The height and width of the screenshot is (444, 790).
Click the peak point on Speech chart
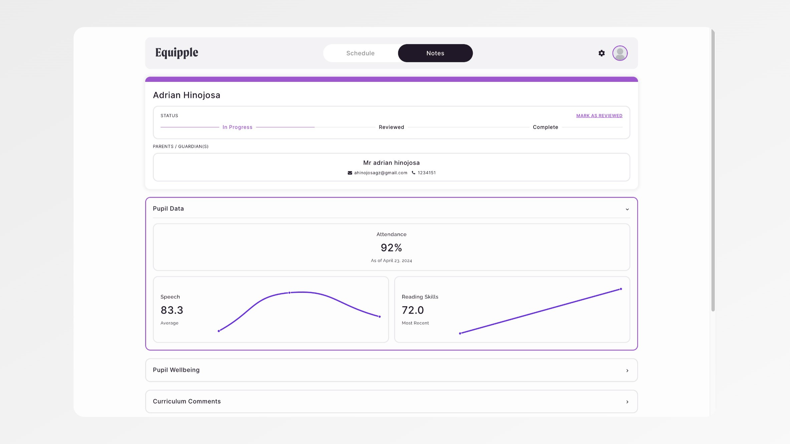pyautogui.click(x=290, y=293)
